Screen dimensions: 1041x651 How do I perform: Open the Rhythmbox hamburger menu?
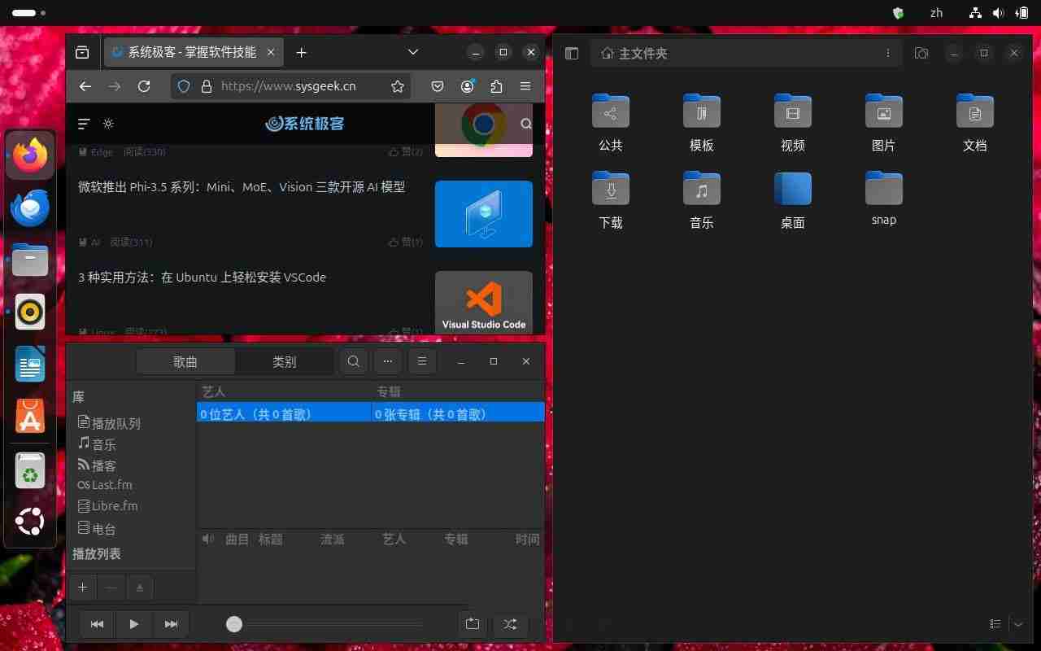[422, 361]
